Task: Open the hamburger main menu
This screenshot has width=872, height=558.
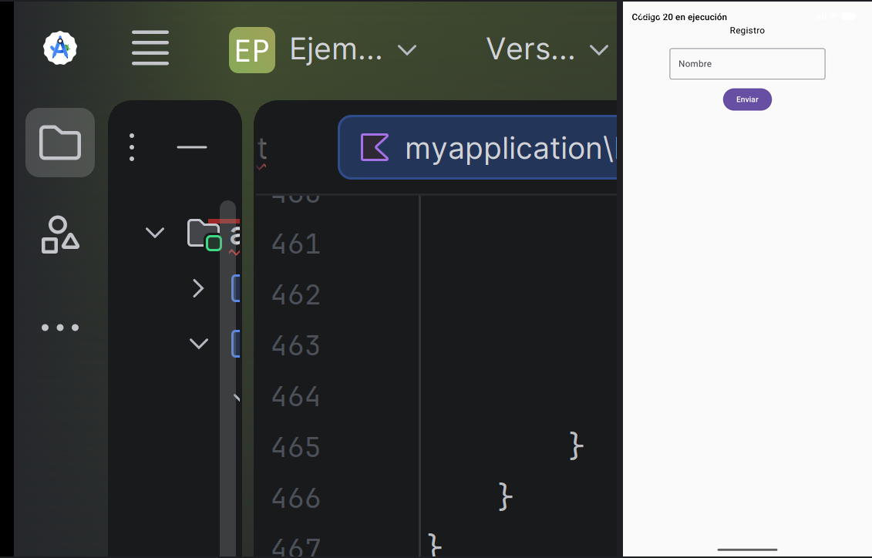Action: tap(150, 49)
